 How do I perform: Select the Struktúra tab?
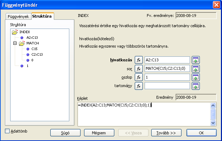(x=42, y=16)
